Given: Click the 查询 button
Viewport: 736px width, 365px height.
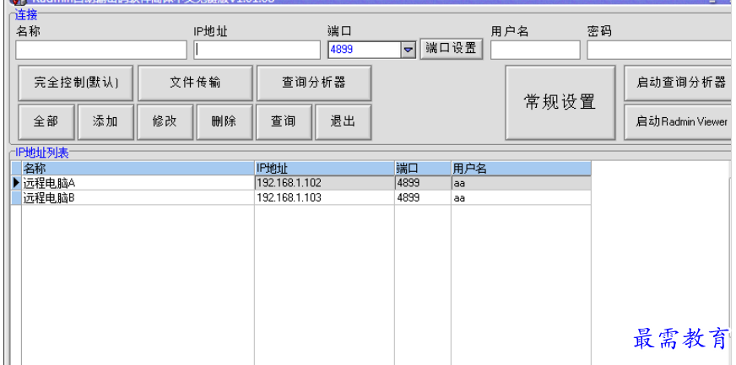Looking at the screenshot, I should 284,122.
